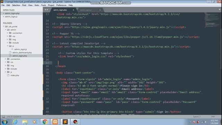
Task: Switch to XAMPP control panel in taskbar
Action: (55, 122)
